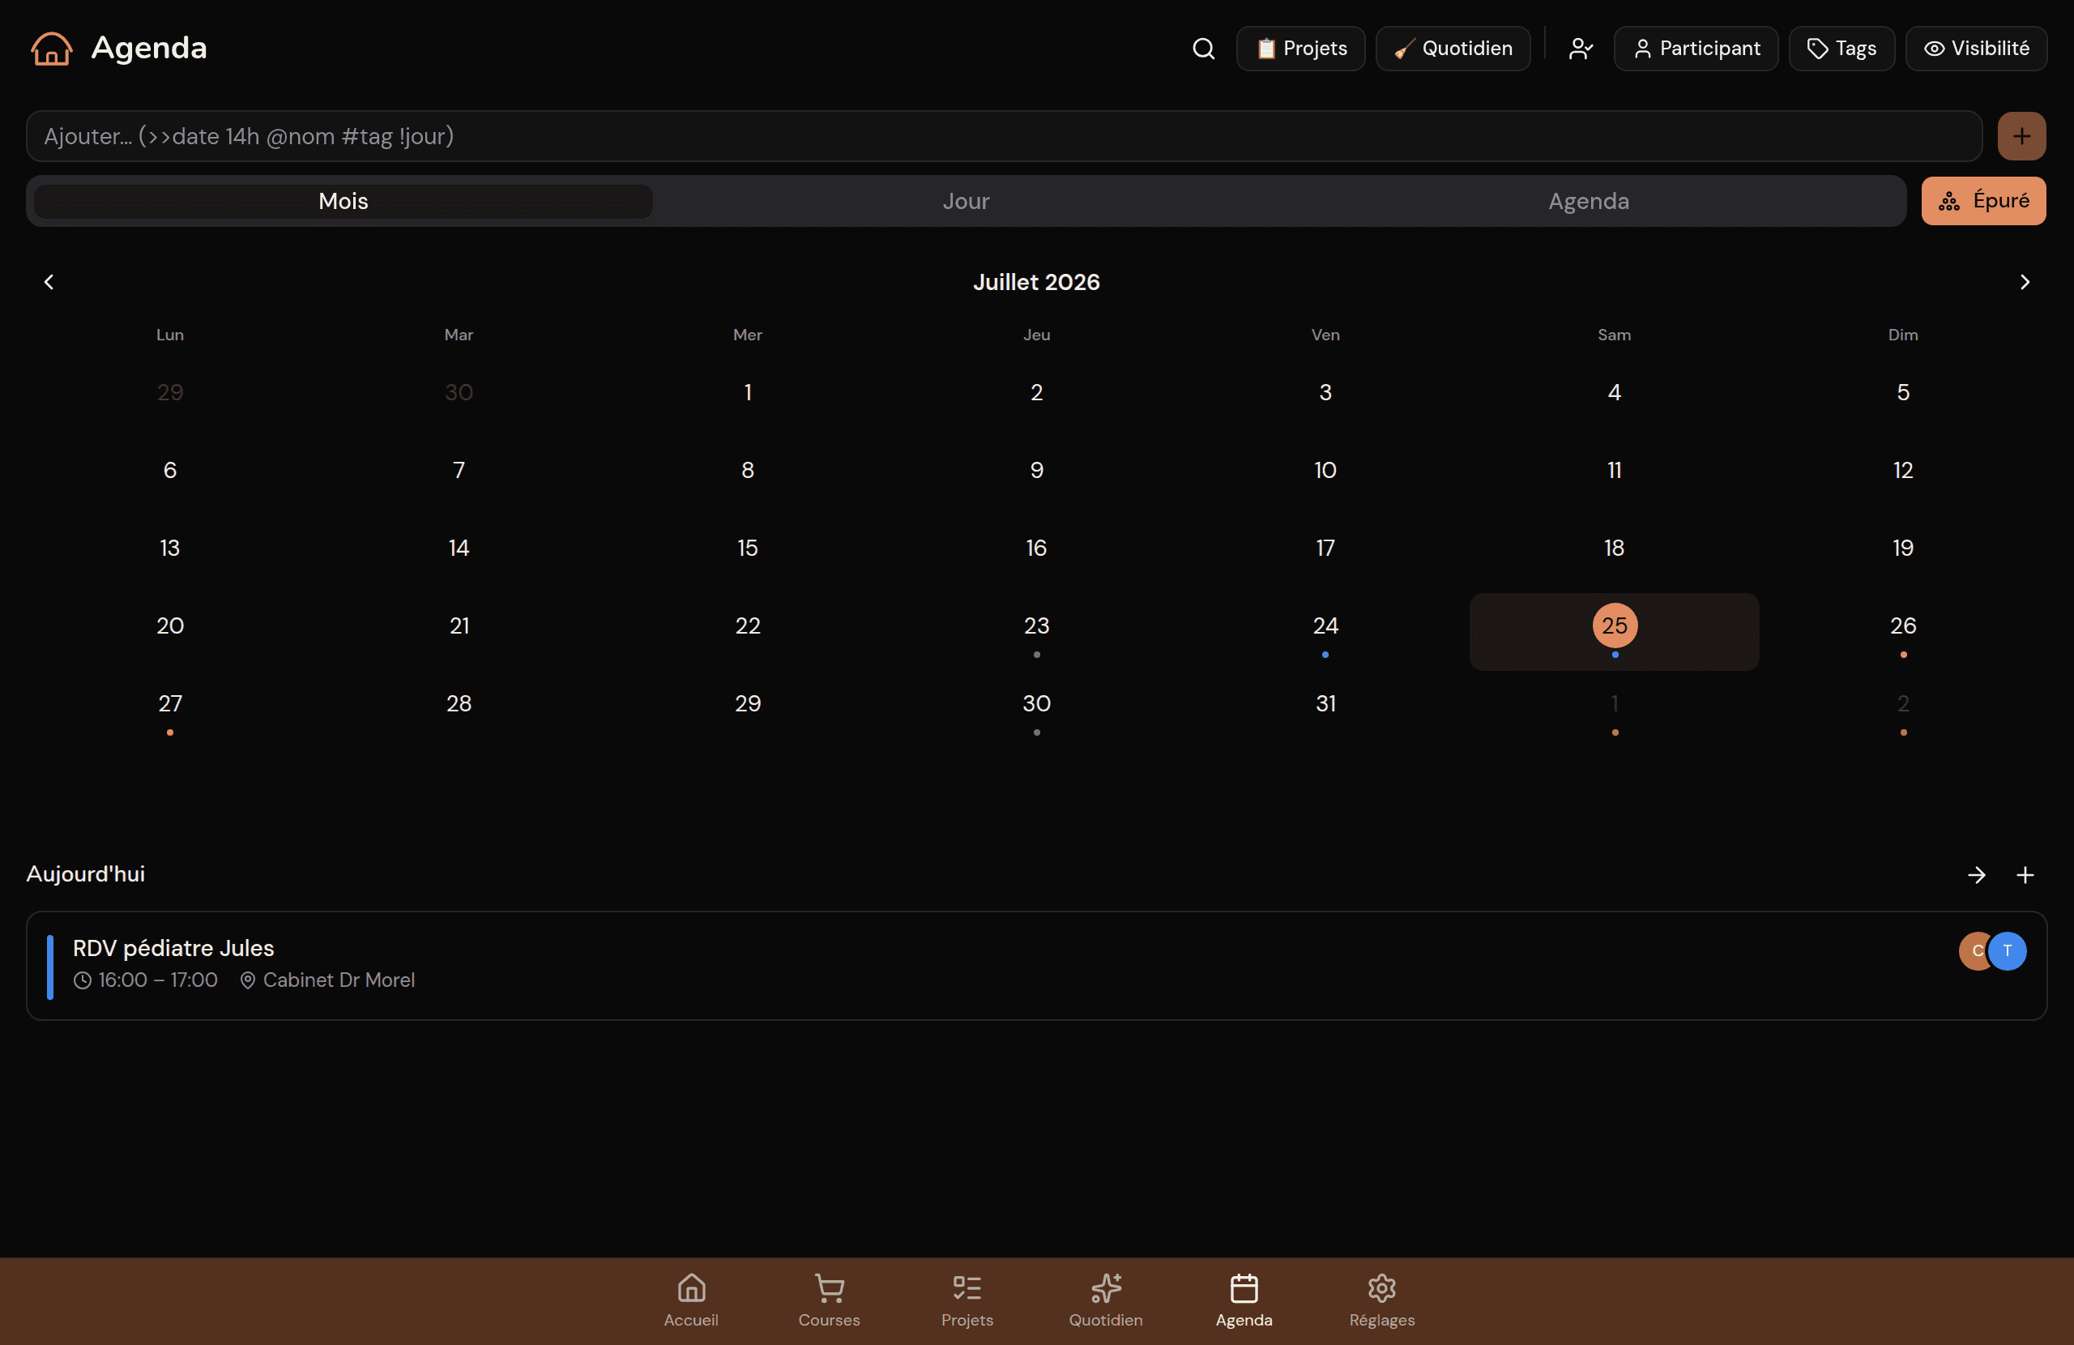Click the plus icon next to Aujourd'hui
The image size is (2074, 1345).
click(2025, 874)
